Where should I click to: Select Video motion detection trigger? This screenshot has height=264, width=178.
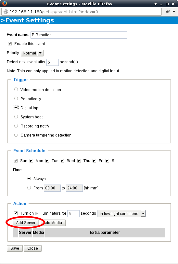[16, 90]
